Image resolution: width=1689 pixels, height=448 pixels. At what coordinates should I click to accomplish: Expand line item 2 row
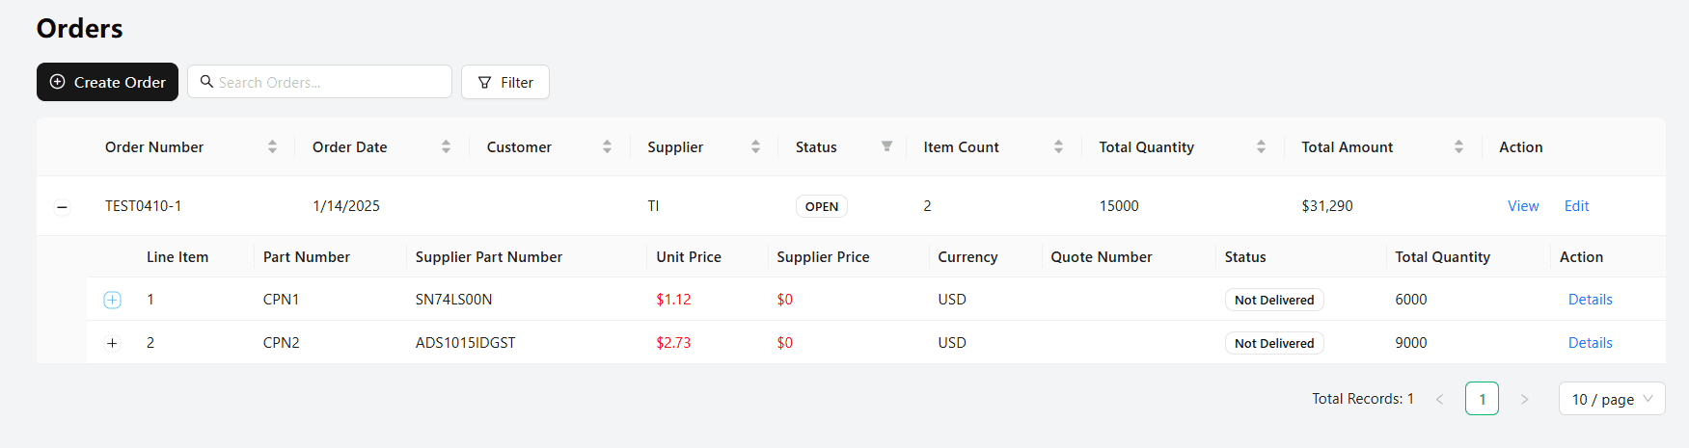(x=112, y=343)
